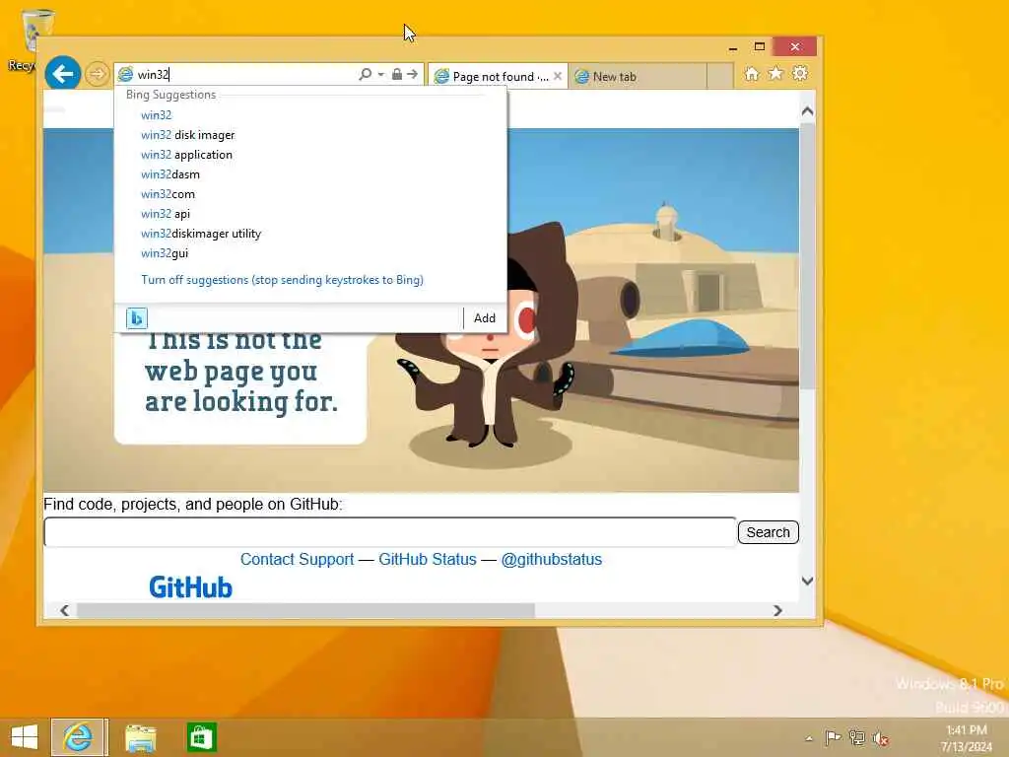
Task: Click the network tray icon
Action: tap(856, 738)
